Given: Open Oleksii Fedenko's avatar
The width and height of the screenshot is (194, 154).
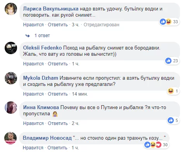Looking at the screenshot, I should [11, 48].
